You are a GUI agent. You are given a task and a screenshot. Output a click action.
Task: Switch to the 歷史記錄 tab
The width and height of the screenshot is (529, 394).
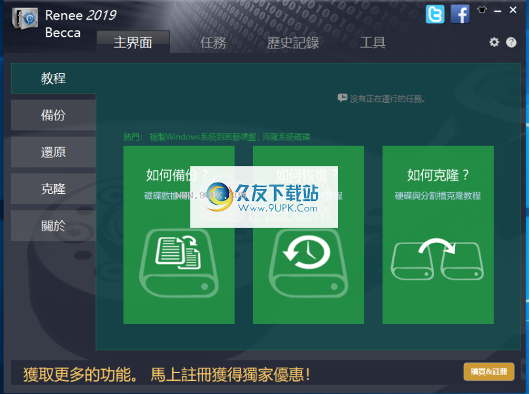[x=293, y=43]
